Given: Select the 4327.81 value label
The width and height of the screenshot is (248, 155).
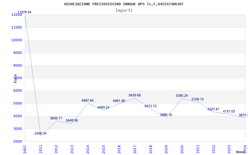Looking at the screenshot, I should pyautogui.click(x=213, y=109).
